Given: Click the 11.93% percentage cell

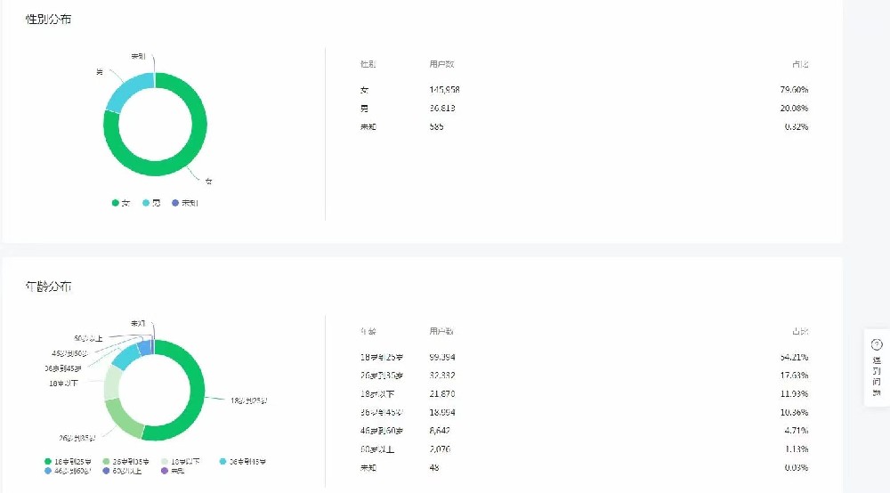Looking at the screenshot, I should 794,393.
